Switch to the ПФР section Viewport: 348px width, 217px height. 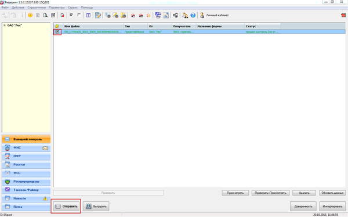point(26,156)
